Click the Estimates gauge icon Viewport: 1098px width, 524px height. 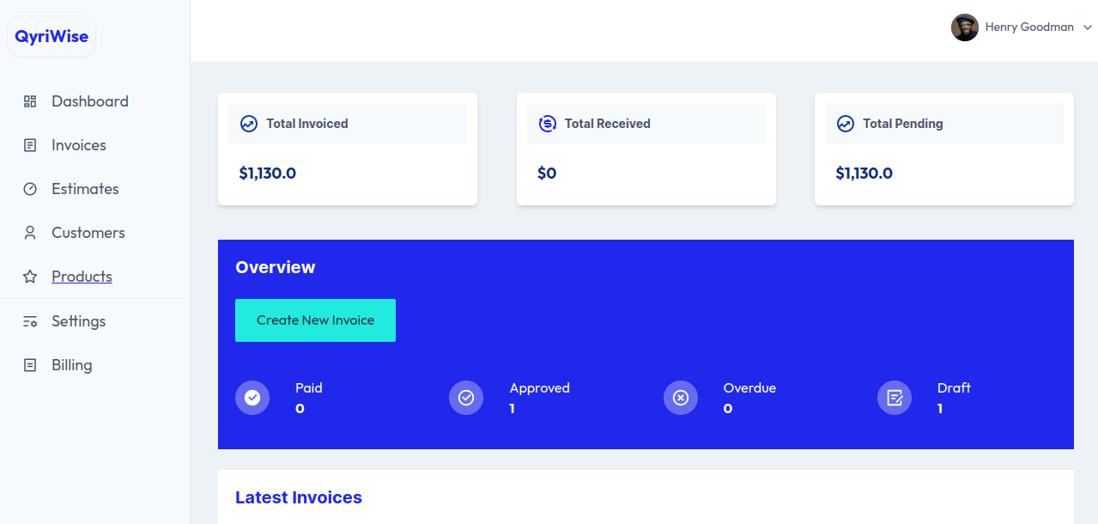(30, 189)
